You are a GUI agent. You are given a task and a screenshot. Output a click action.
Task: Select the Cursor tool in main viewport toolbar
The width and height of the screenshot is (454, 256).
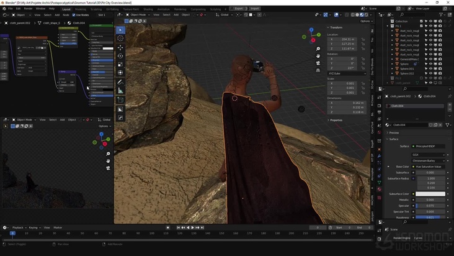[120, 39]
